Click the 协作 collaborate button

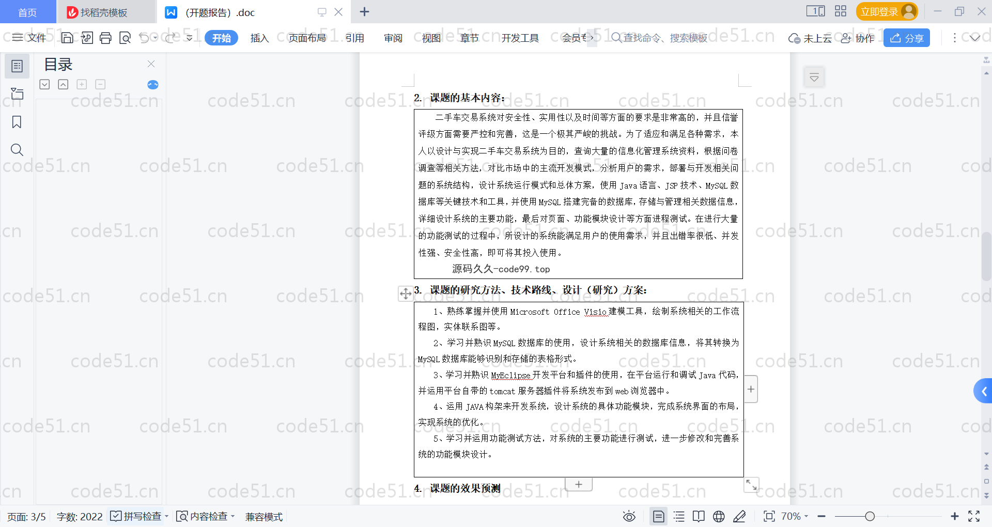[858, 38]
